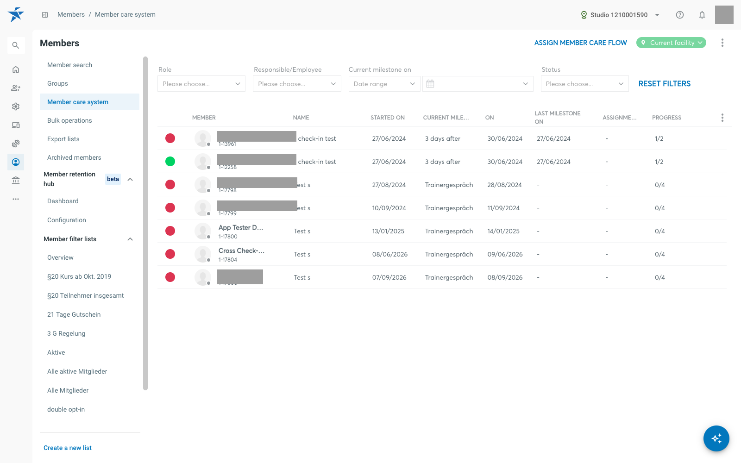
Task: Click the help question mark icon
Action: tap(680, 15)
